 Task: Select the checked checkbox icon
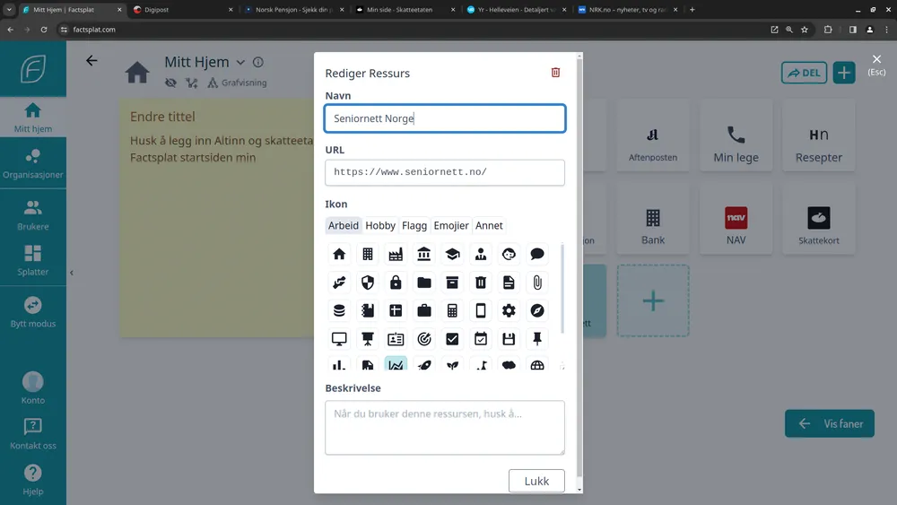[x=452, y=339]
